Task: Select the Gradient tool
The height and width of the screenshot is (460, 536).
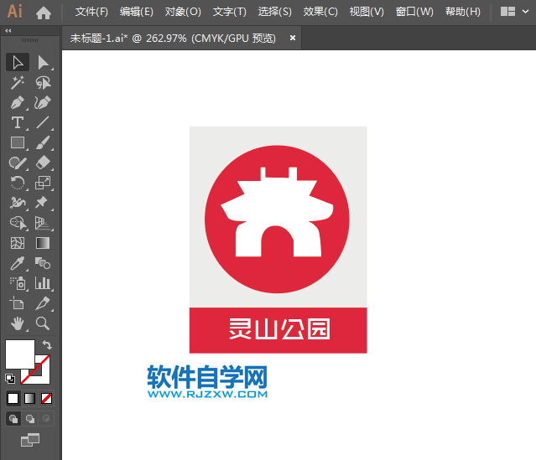Action: 43,243
